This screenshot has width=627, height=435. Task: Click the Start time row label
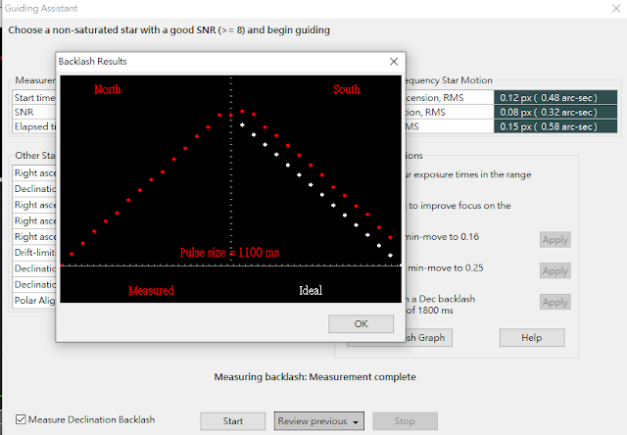pos(35,98)
